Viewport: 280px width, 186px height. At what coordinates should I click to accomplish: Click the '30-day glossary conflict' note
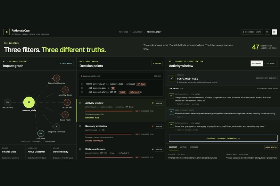(94, 114)
